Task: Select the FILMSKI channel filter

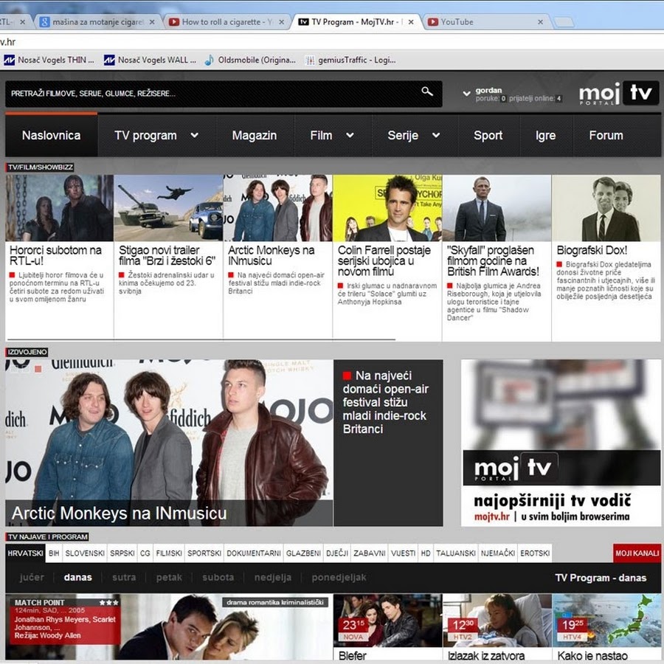Action: pyautogui.click(x=169, y=553)
